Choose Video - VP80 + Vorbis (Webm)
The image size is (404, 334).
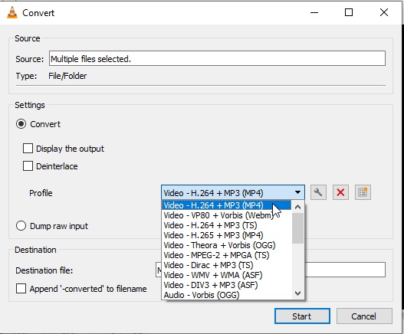pyautogui.click(x=227, y=215)
